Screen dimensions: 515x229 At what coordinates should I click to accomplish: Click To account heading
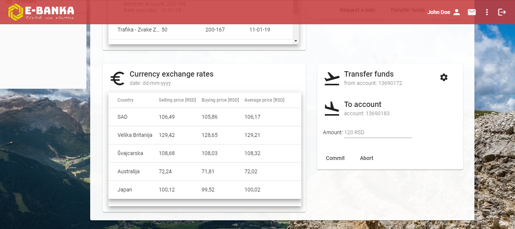363,104
